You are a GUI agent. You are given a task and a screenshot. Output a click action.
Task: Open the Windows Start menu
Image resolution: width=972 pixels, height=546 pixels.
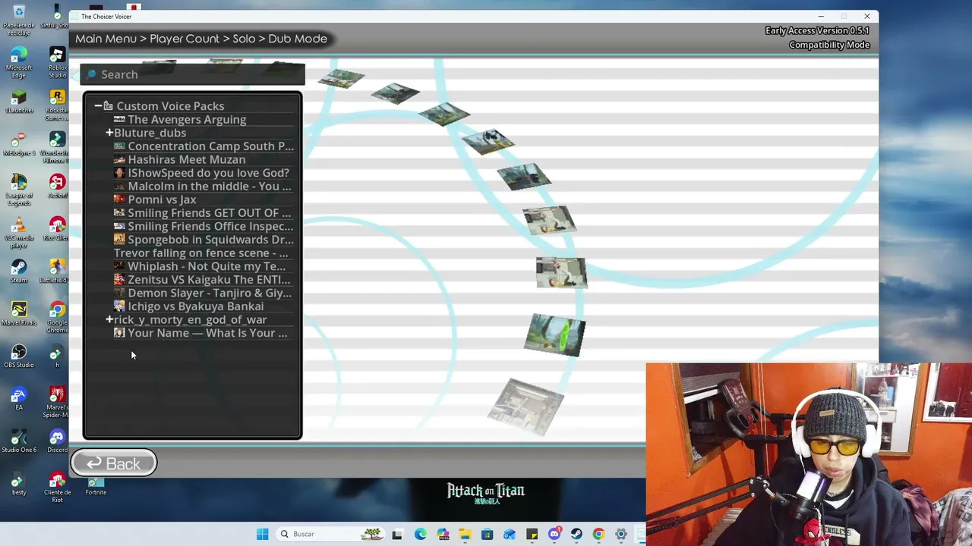(x=262, y=534)
